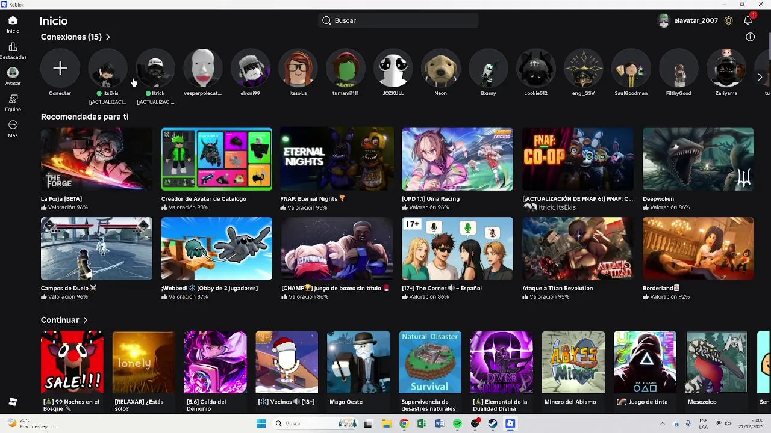771x433 pixels.
Task: Open Creador de Avatar de Catálogo thumbnail
Action: (x=217, y=159)
